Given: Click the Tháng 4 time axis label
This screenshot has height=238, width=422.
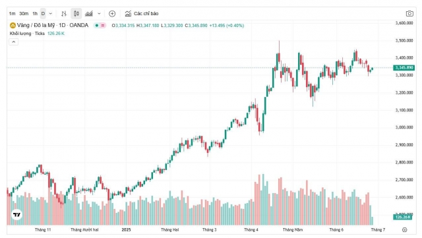Looking at the screenshot, I should pos(251,229).
